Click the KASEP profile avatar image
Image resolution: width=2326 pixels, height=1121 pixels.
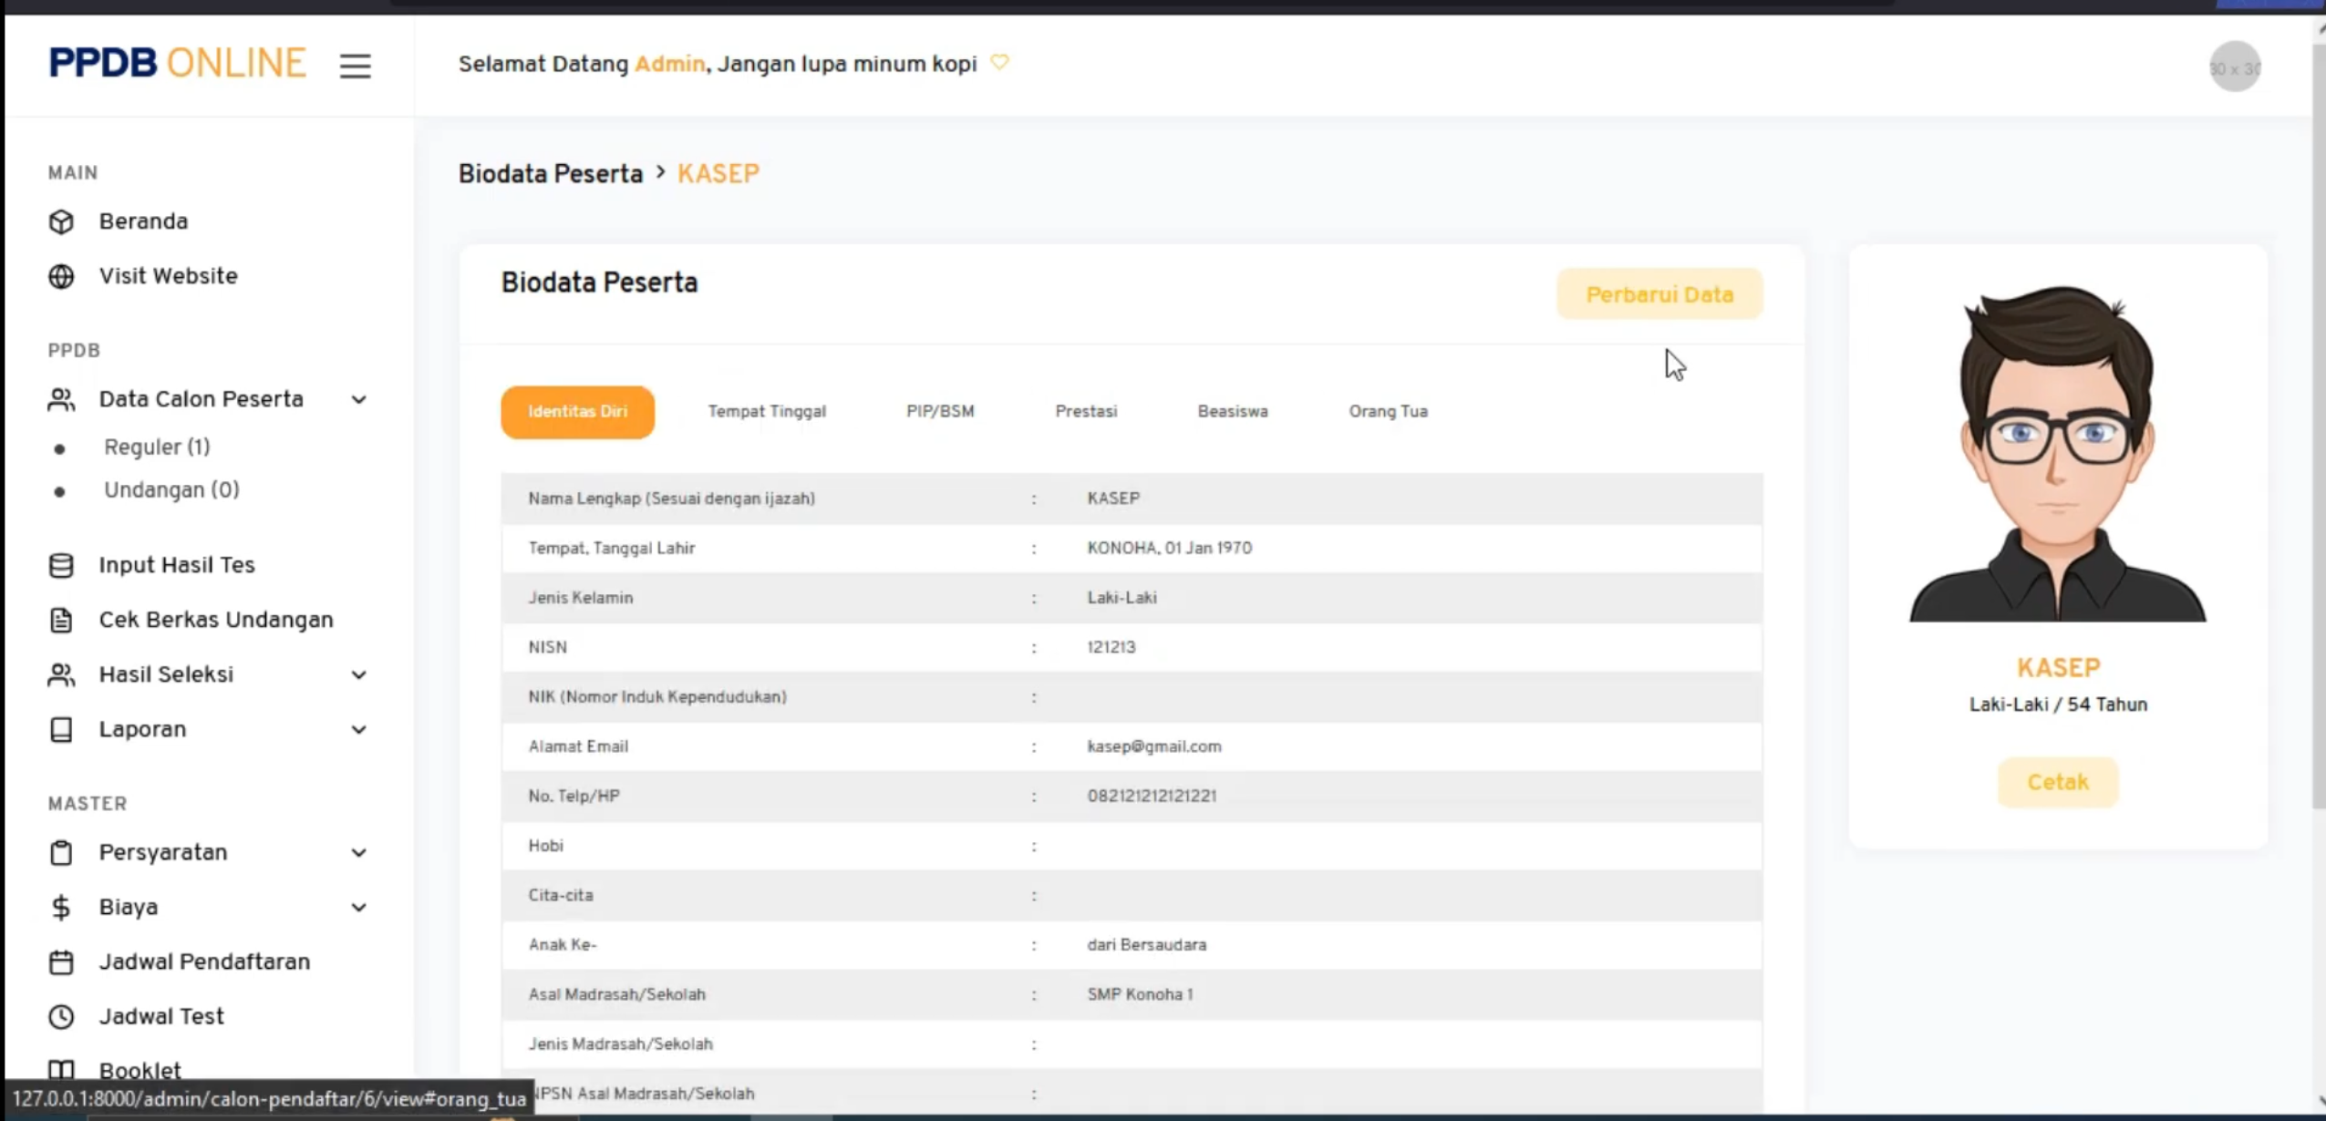2058,453
